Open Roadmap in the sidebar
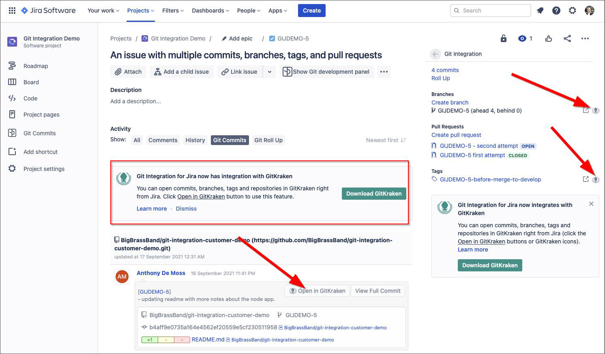Image resolution: width=605 pixels, height=354 pixels. pyautogui.click(x=36, y=66)
